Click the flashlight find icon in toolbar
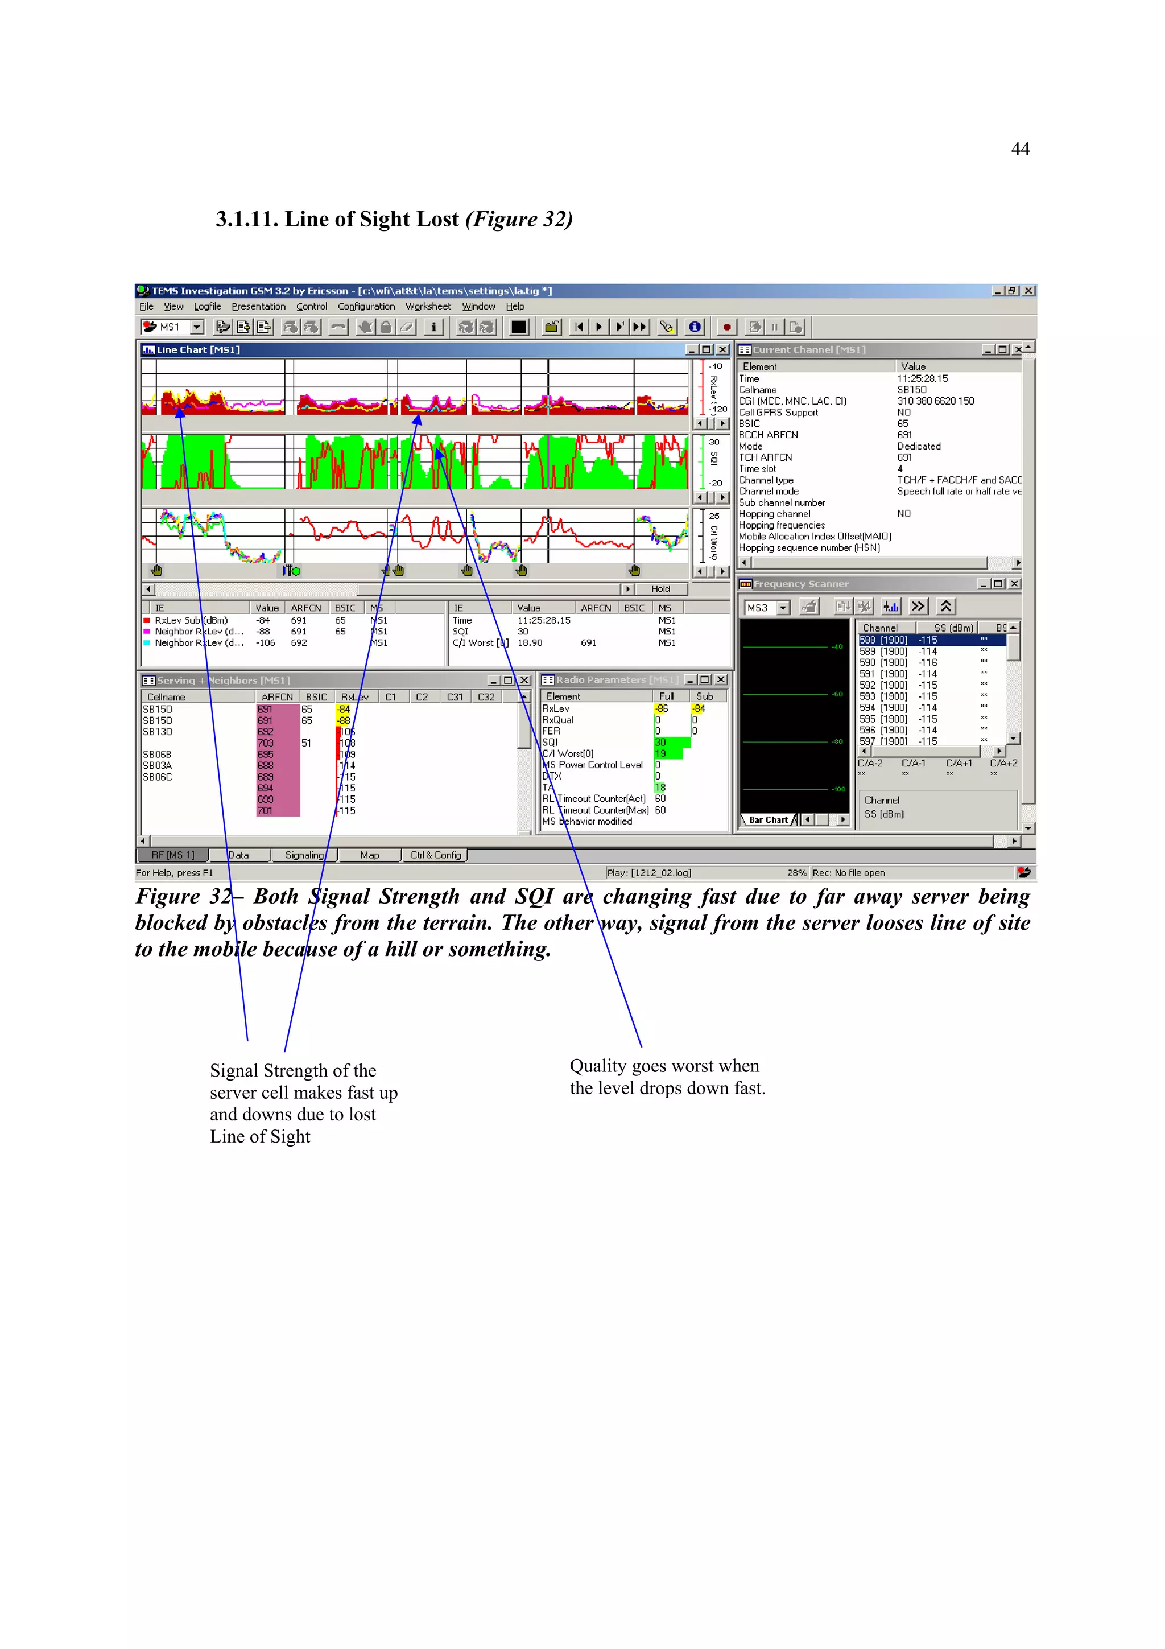 click(667, 328)
